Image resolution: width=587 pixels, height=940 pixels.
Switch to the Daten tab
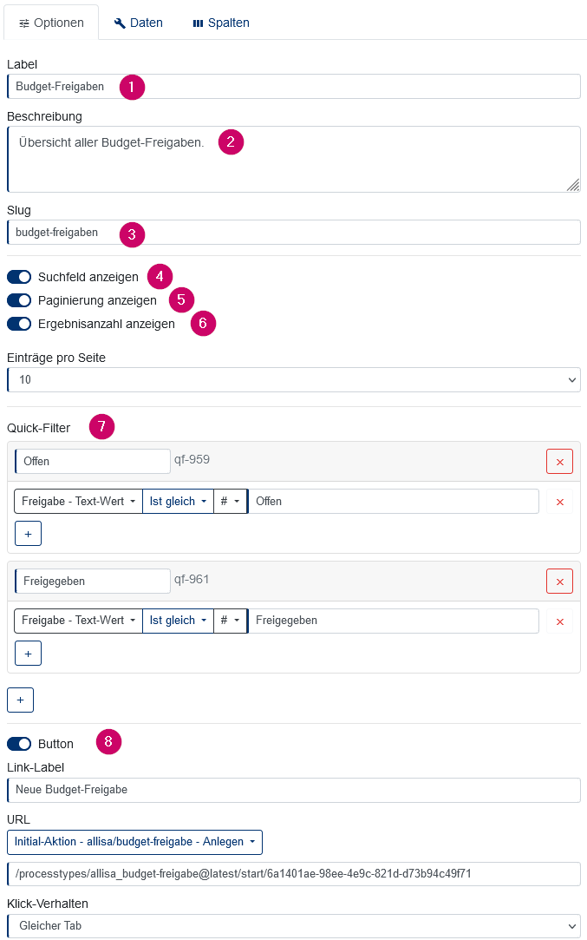click(x=139, y=23)
